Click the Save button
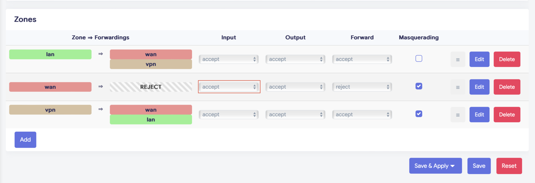 (479, 166)
